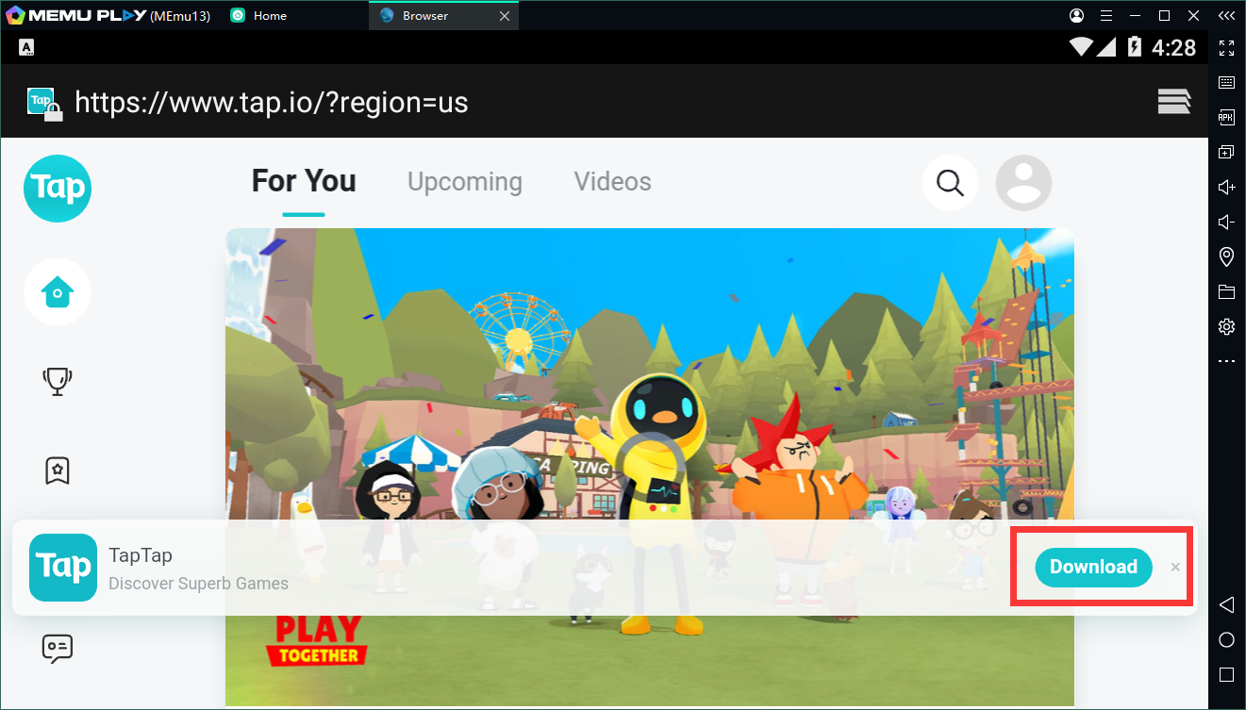Switch to the Upcoming tab
Image resolution: width=1246 pixels, height=710 pixels.
(464, 182)
